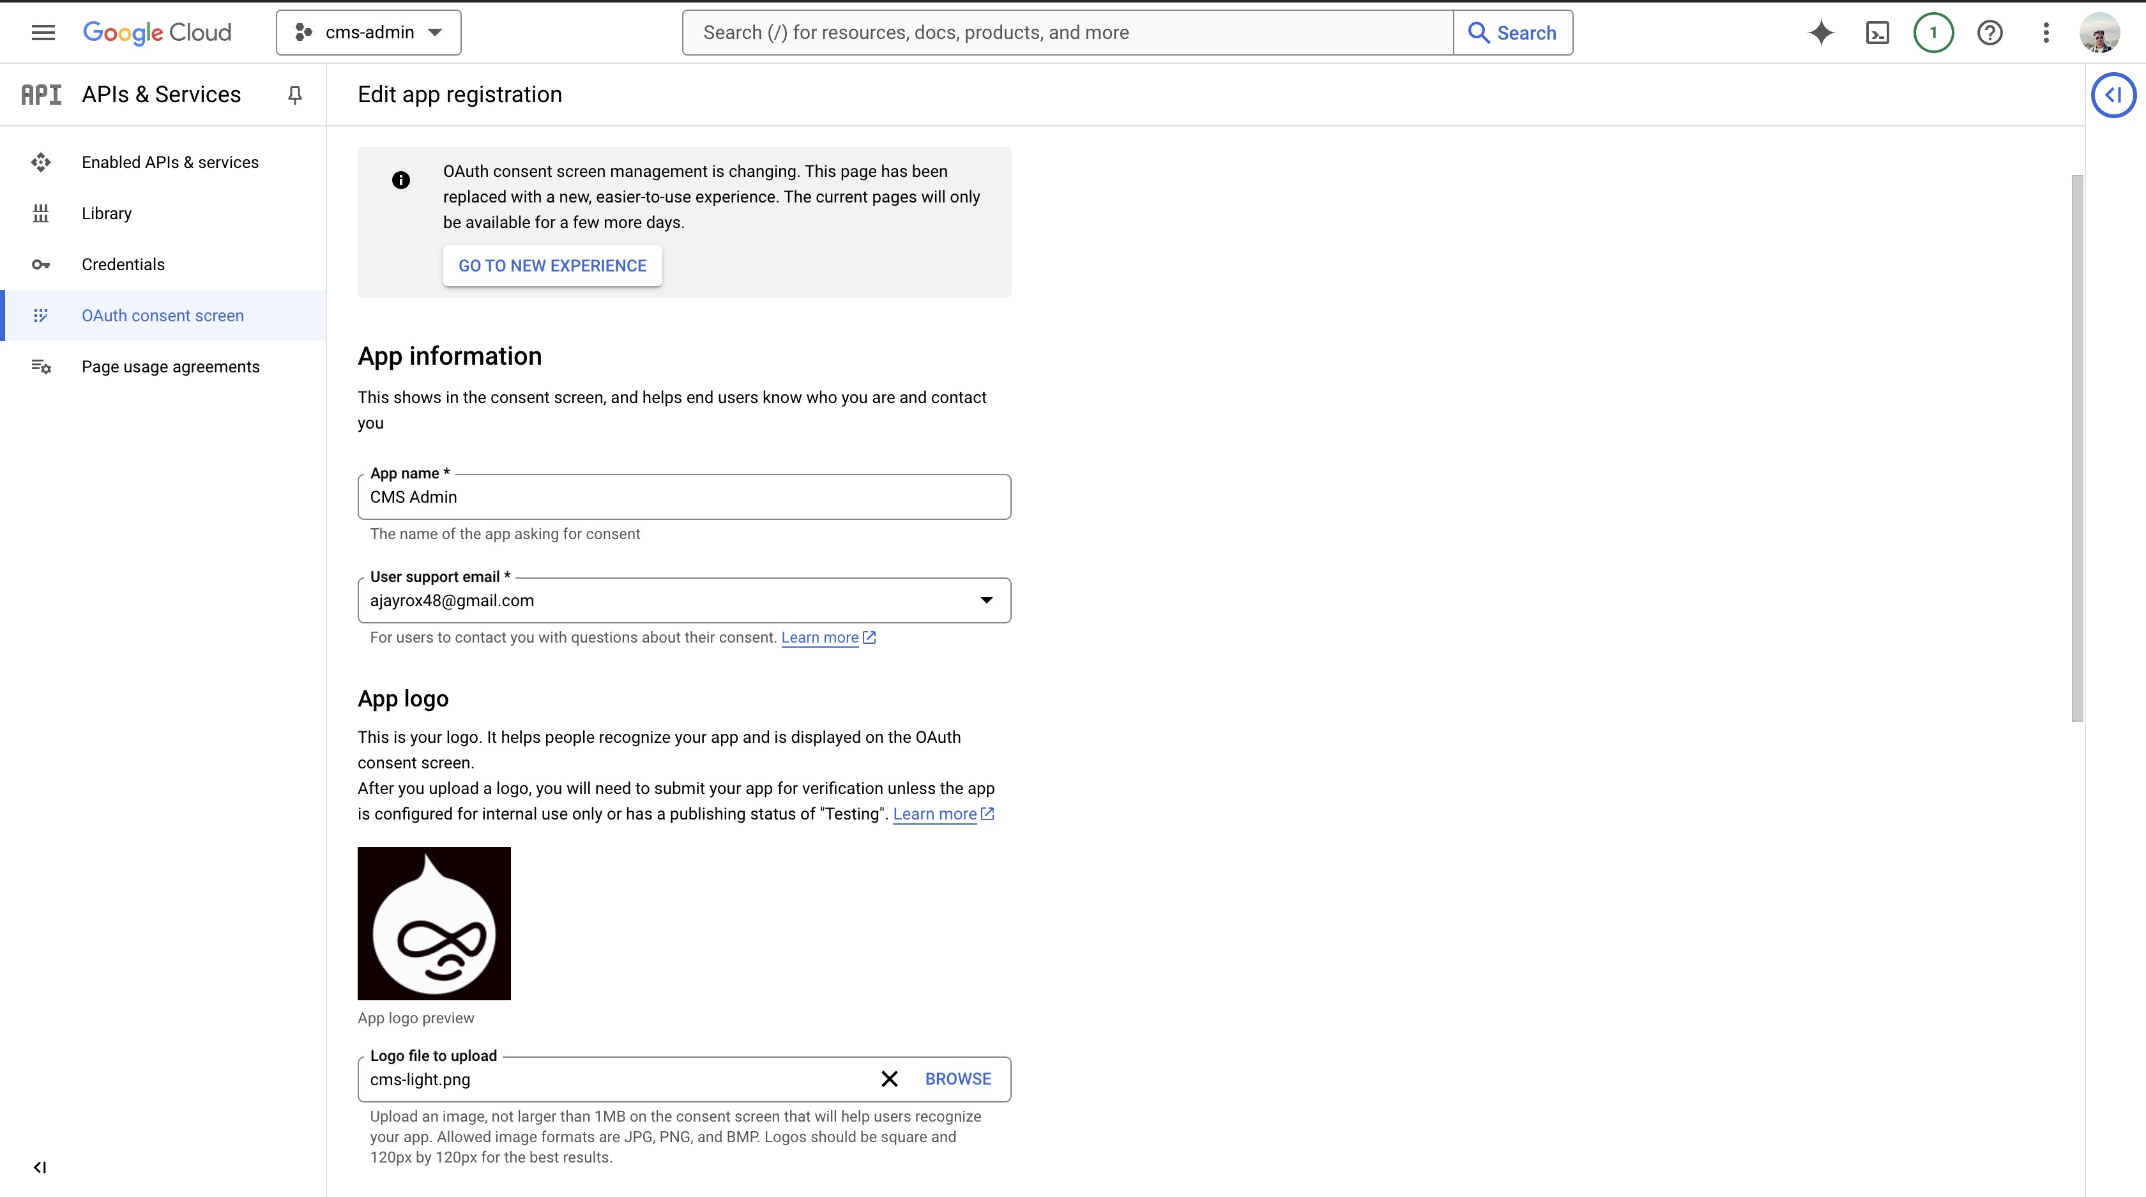This screenshot has width=2146, height=1197.
Task: Activate Cloud Shell terminal icon
Action: tap(1877, 33)
